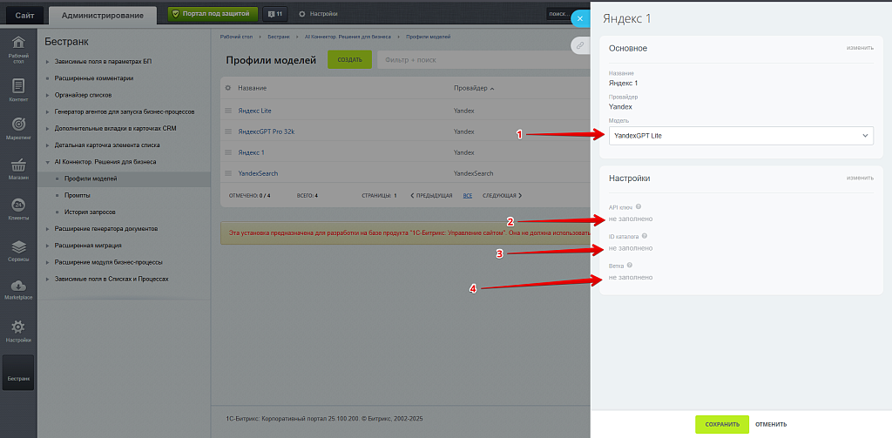Click the green Создать button
The image size is (892, 438).
point(349,60)
